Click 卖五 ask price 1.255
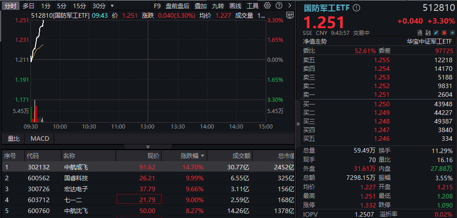457x218 pixels. (382, 60)
